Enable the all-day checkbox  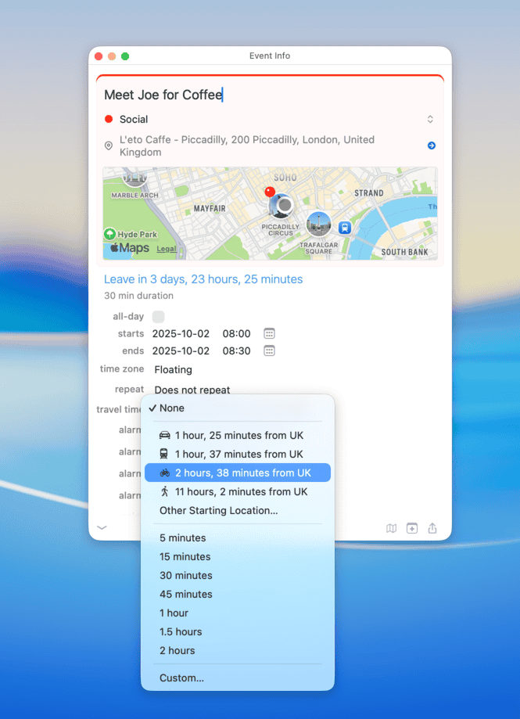tap(159, 316)
